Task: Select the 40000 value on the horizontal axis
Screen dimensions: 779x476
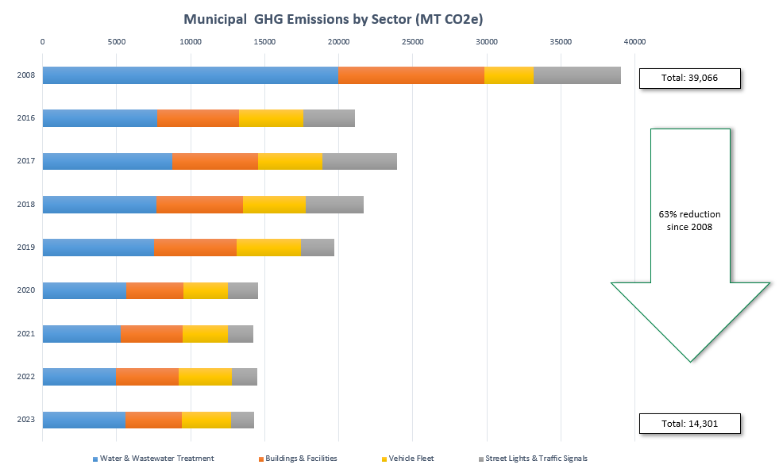Action: [x=634, y=41]
